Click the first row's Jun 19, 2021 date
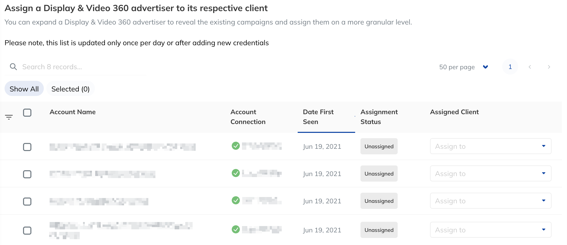The height and width of the screenshot is (245, 567). (x=322, y=146)
